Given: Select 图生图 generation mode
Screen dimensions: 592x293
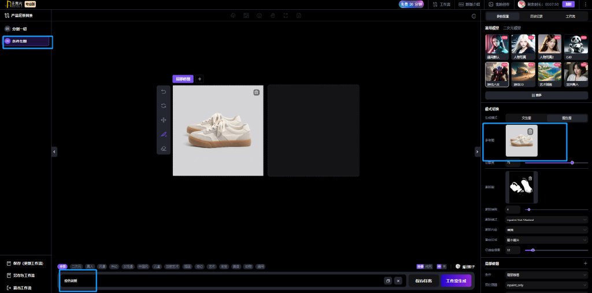Looking at the screenshot, I should (567, 118).
